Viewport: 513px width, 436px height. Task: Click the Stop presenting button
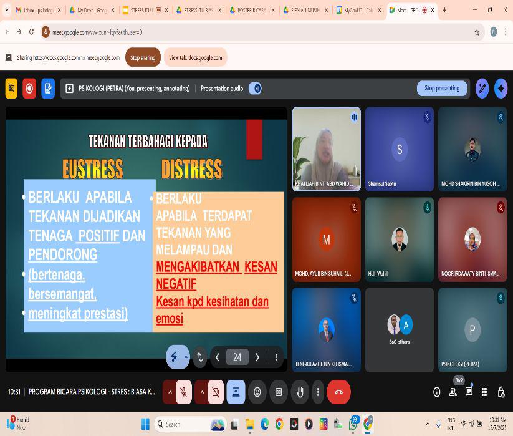point(442,89)
